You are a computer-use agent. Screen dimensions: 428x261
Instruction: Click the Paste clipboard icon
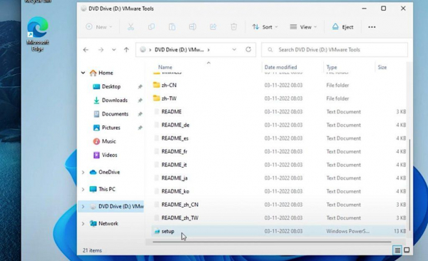point(172,27)
